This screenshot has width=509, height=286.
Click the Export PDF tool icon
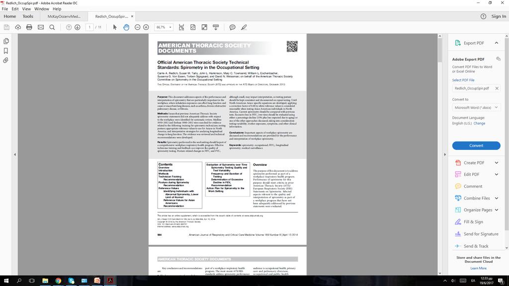click(x=458, y=43)
